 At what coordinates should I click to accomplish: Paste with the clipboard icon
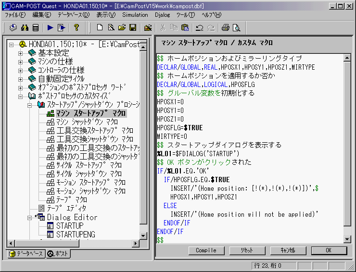(x=185, y=28)
